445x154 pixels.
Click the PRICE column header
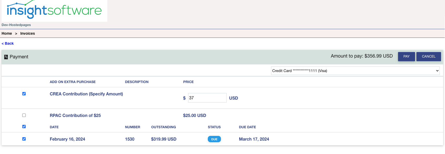tap(188, 82)
